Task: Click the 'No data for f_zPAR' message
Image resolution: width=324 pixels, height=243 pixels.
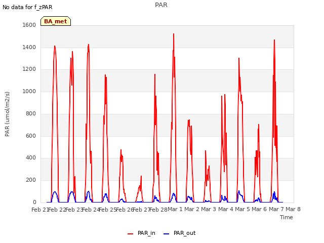Action: coord(27,7)
